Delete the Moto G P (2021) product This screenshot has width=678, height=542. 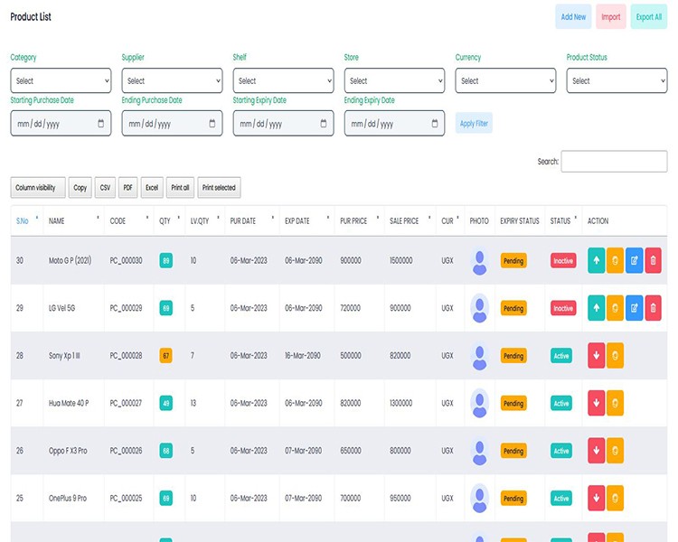coord(653,260)
